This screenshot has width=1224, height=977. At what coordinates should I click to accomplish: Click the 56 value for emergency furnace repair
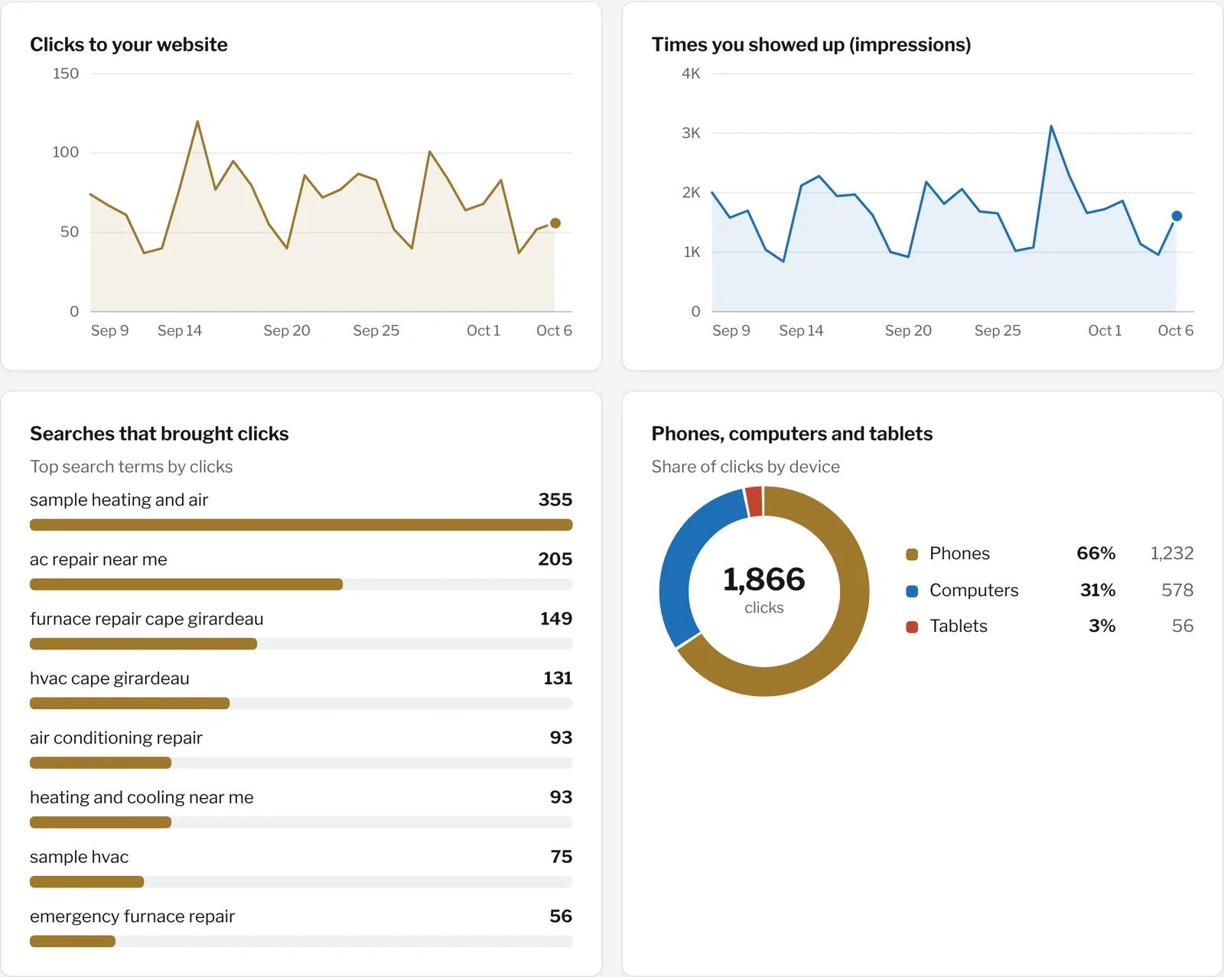(561, 917)
